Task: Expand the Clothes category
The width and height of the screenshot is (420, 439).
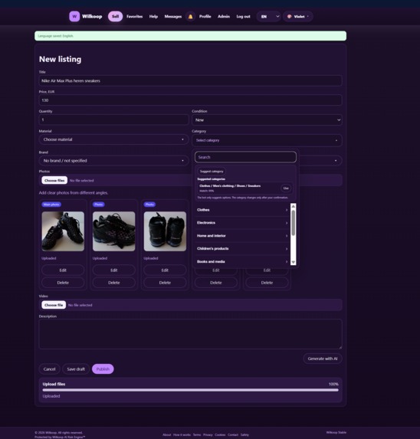Action: pos(242,210)
